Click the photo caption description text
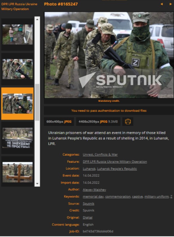This screenshot has height=237, width=174. [109, 138]
